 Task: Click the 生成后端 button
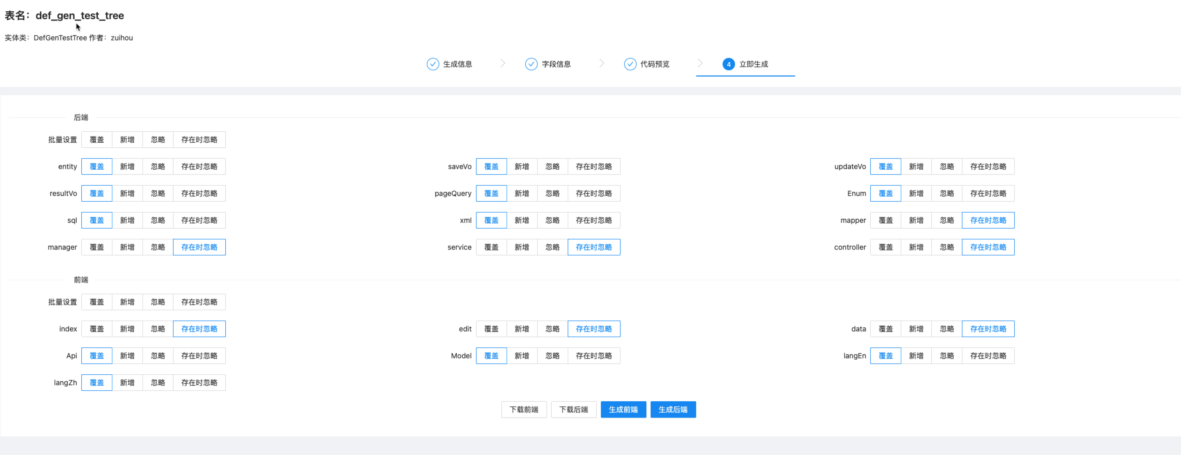point(673,410)
